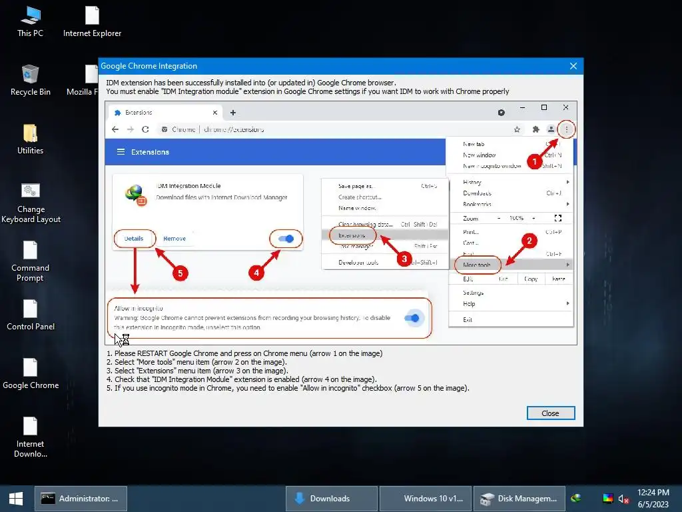682x512 pixels.
Task: Open the Google Chrome desktop shortcut
Action: (31, 374)
